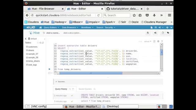Select the customers table
This screenshot has height=110, width=196.
[33, 47]
